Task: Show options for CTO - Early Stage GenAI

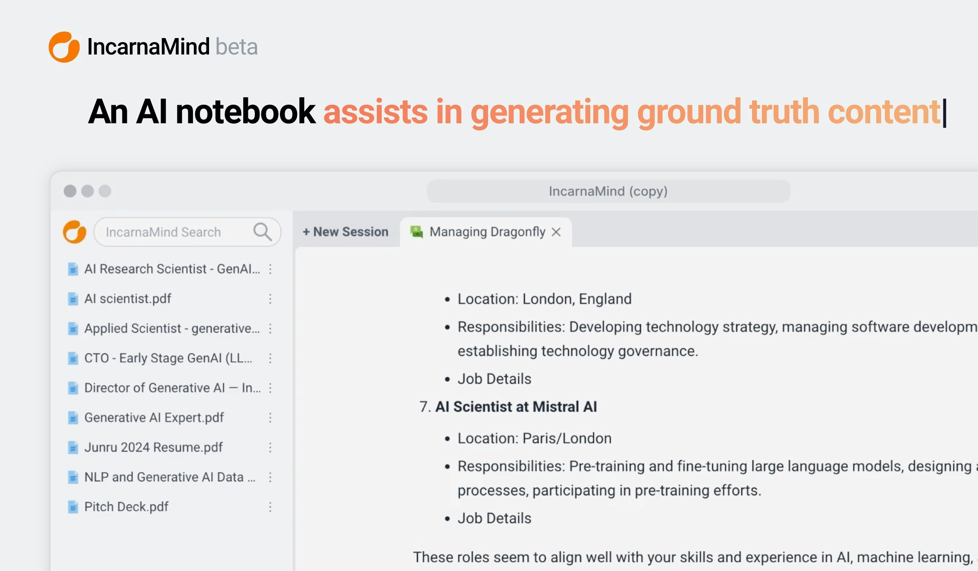Action: click(270, 358)
